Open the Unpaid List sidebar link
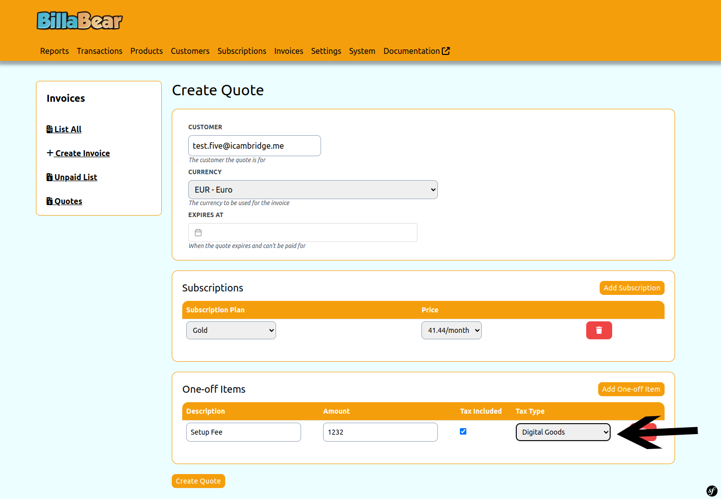 tap(72, 177)
